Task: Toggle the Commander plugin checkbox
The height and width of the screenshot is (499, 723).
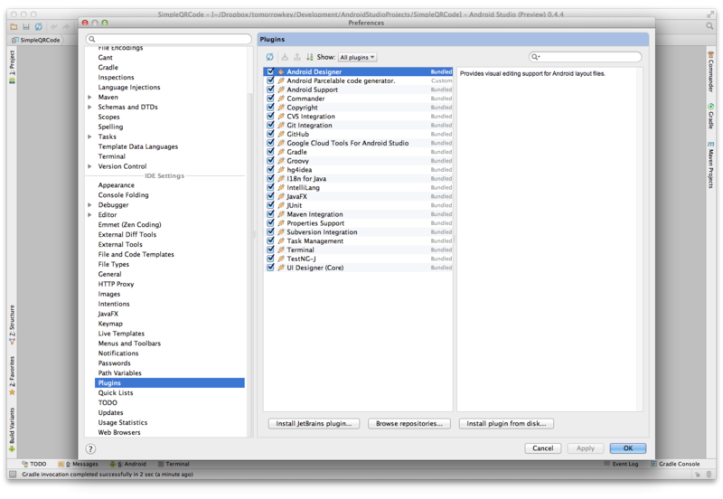Action: [x=270, y=99]
